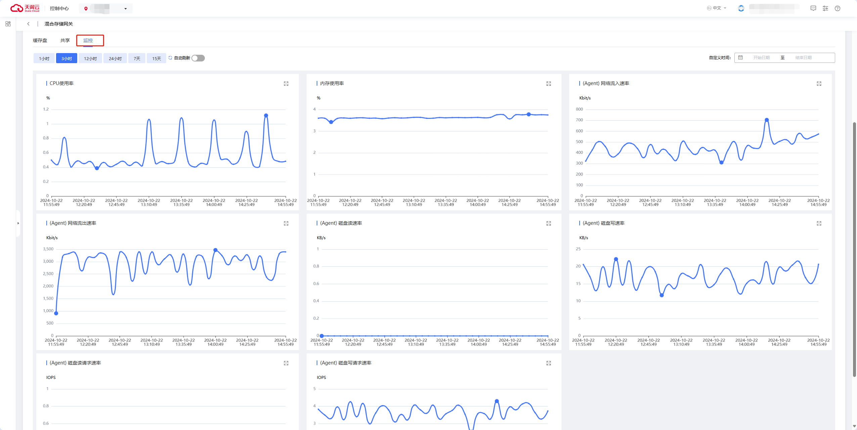Select the 24小时 time range
The width and height of the screenshot is (857, 430).
115,58
